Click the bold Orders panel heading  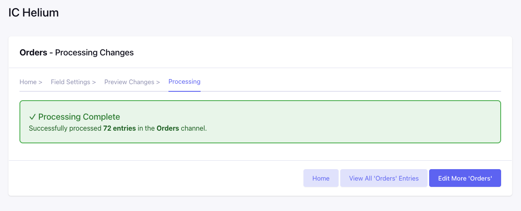[x=33, y=53]
